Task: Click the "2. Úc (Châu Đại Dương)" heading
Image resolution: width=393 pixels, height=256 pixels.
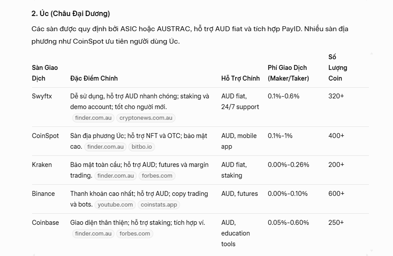Action: coord(71,13)
